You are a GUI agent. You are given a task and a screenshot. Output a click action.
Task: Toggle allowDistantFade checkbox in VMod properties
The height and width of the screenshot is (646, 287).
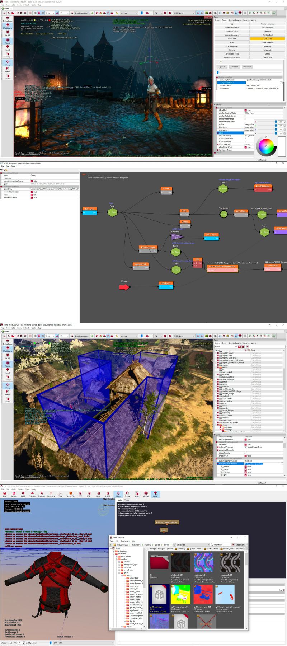(245, 147)
